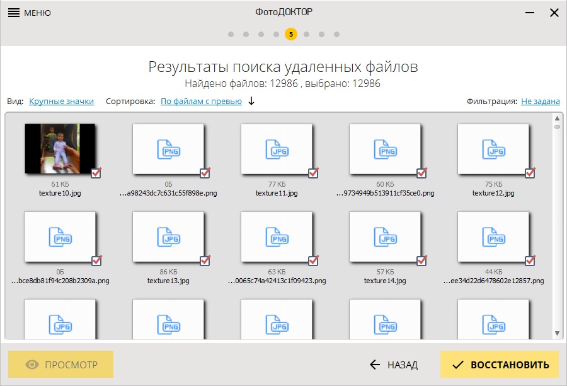Jump to the first wizard step dot
Image resolution: width=567 pixels, height=386 pixels.
(x=231, y=34)
